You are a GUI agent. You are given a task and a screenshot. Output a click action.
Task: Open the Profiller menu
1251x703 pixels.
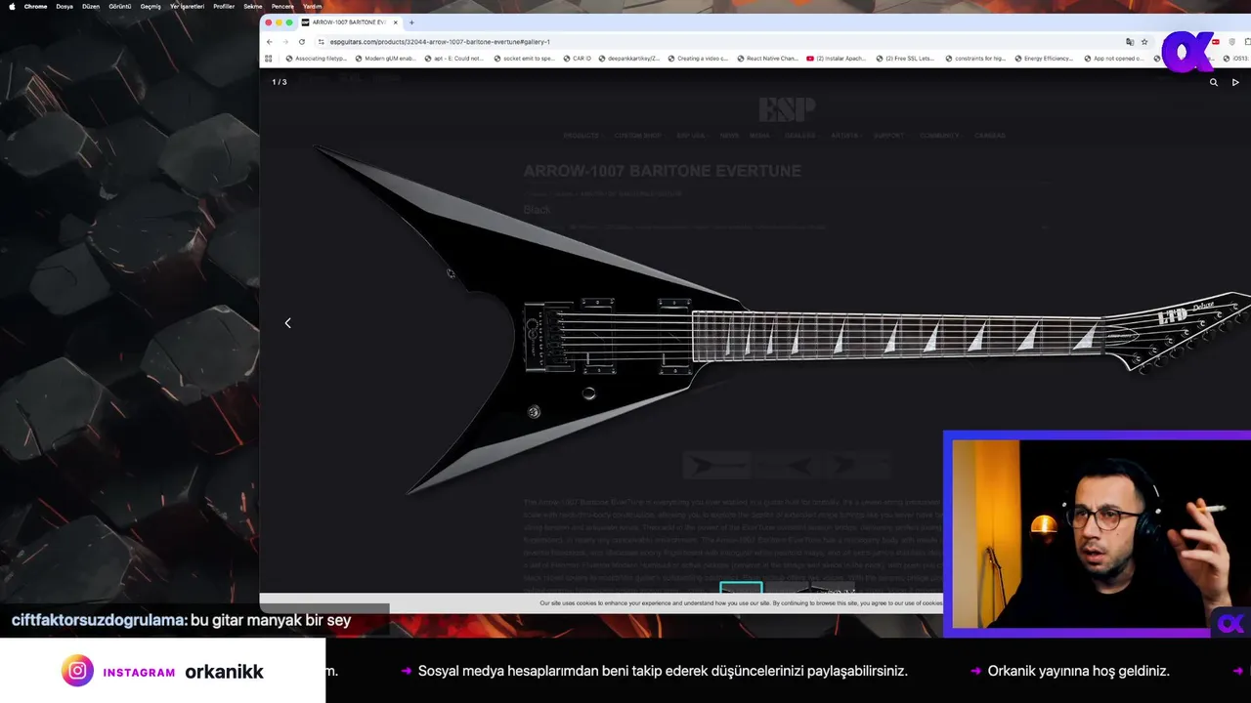pyautogui.click(x=224, y=6)
